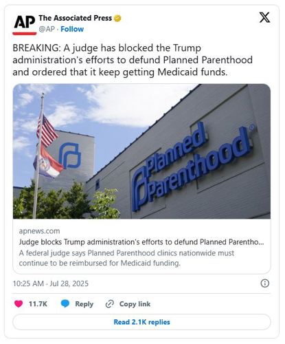The image size is (285, 344).
Task: Open the Planned Parenthood building photo
Action: click(x=141, y=151)
